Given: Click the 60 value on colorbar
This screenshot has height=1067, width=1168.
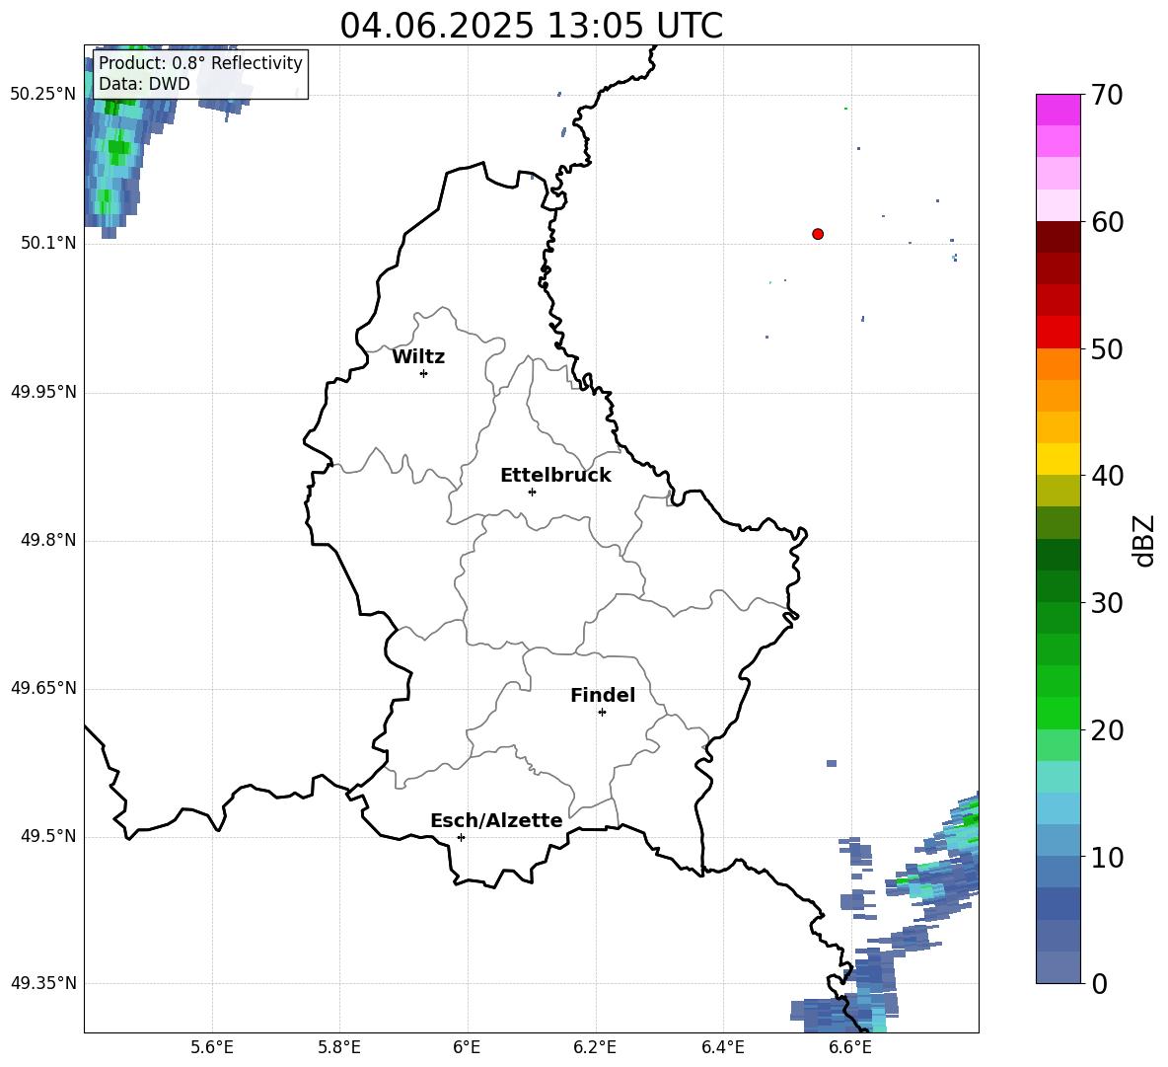Looking at the screenshot, I should point(1107,222).
